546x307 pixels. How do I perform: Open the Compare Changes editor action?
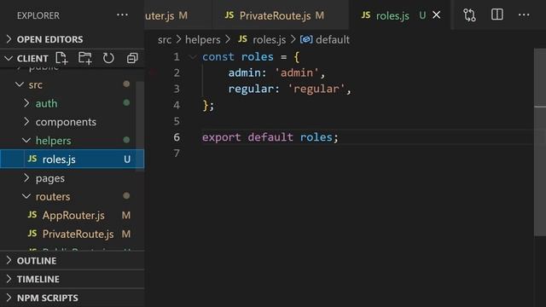469,15
